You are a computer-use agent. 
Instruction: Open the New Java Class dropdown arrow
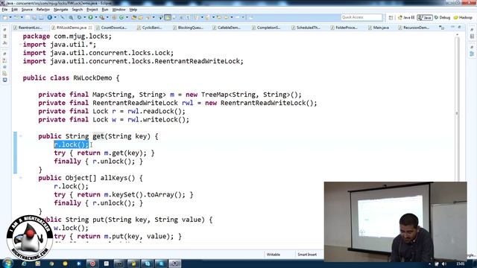127,17
